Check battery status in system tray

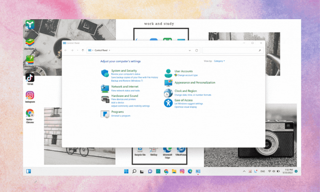pos(278,171)
